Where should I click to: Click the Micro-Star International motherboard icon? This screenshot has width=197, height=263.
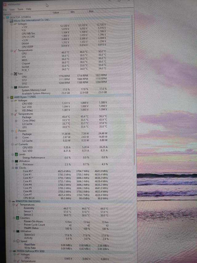click(11, 21)
